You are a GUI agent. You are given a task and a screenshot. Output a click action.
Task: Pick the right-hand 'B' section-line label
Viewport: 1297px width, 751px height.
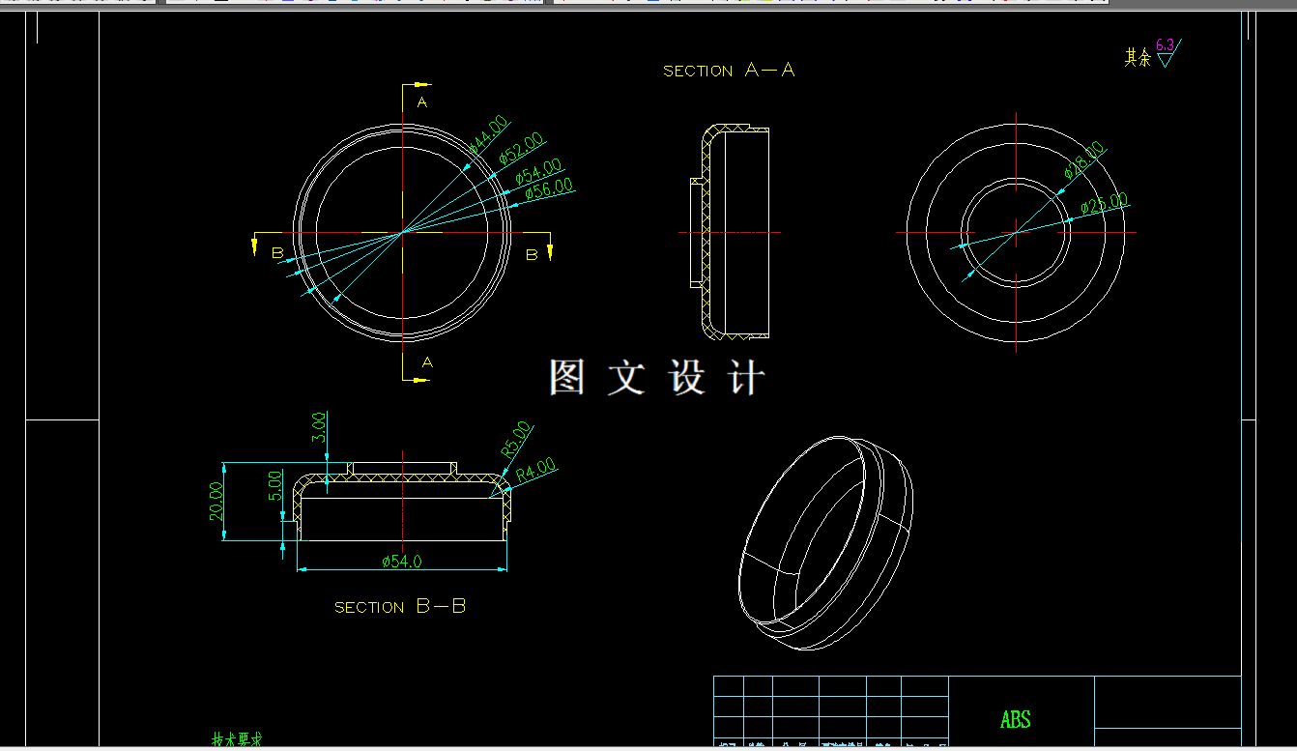point(531,254)
